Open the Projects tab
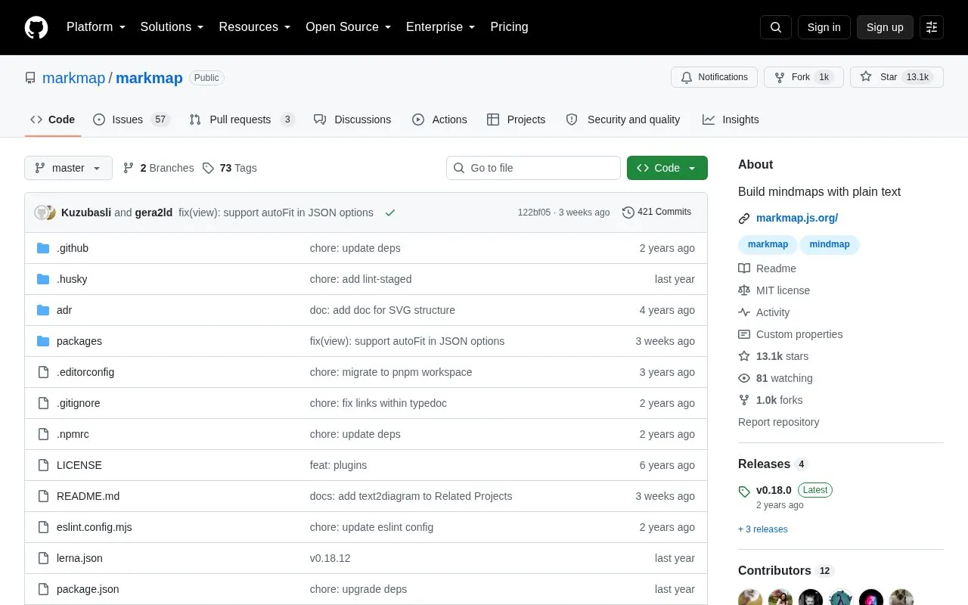Screen dimensions: 968x605 click(x=516, y=119)
